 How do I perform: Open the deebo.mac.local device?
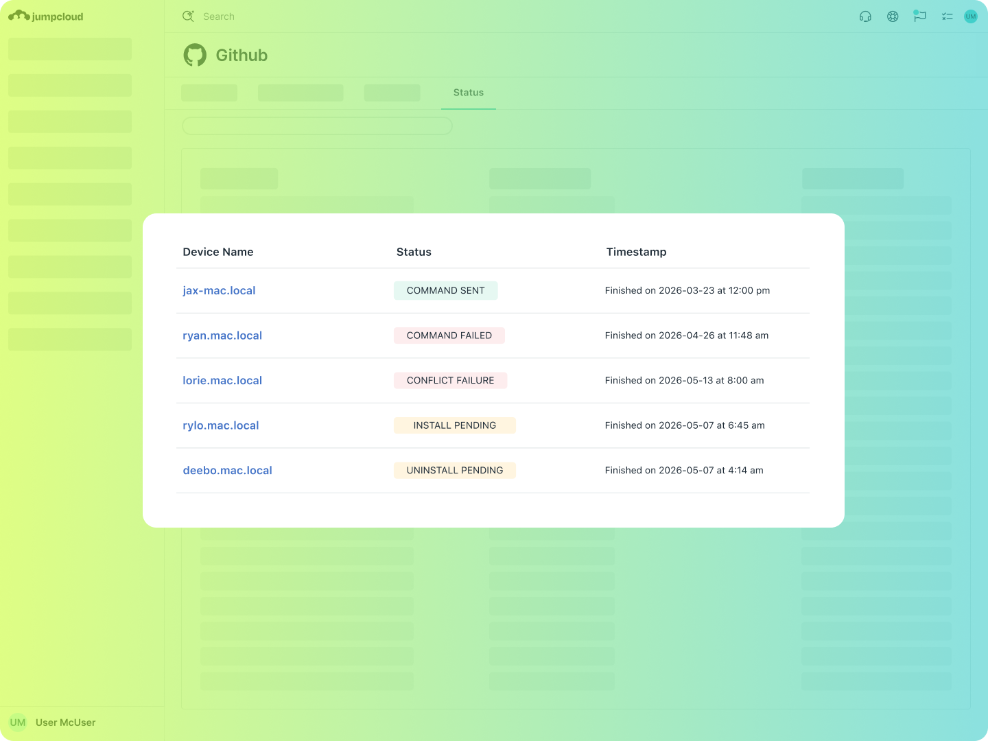227,470
